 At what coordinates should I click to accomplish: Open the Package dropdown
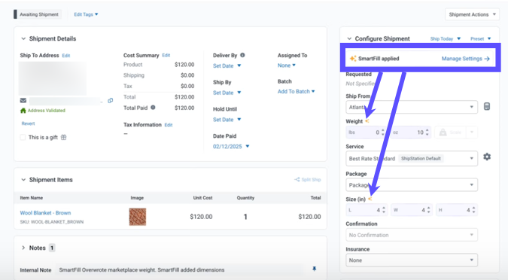pos(412,184)
